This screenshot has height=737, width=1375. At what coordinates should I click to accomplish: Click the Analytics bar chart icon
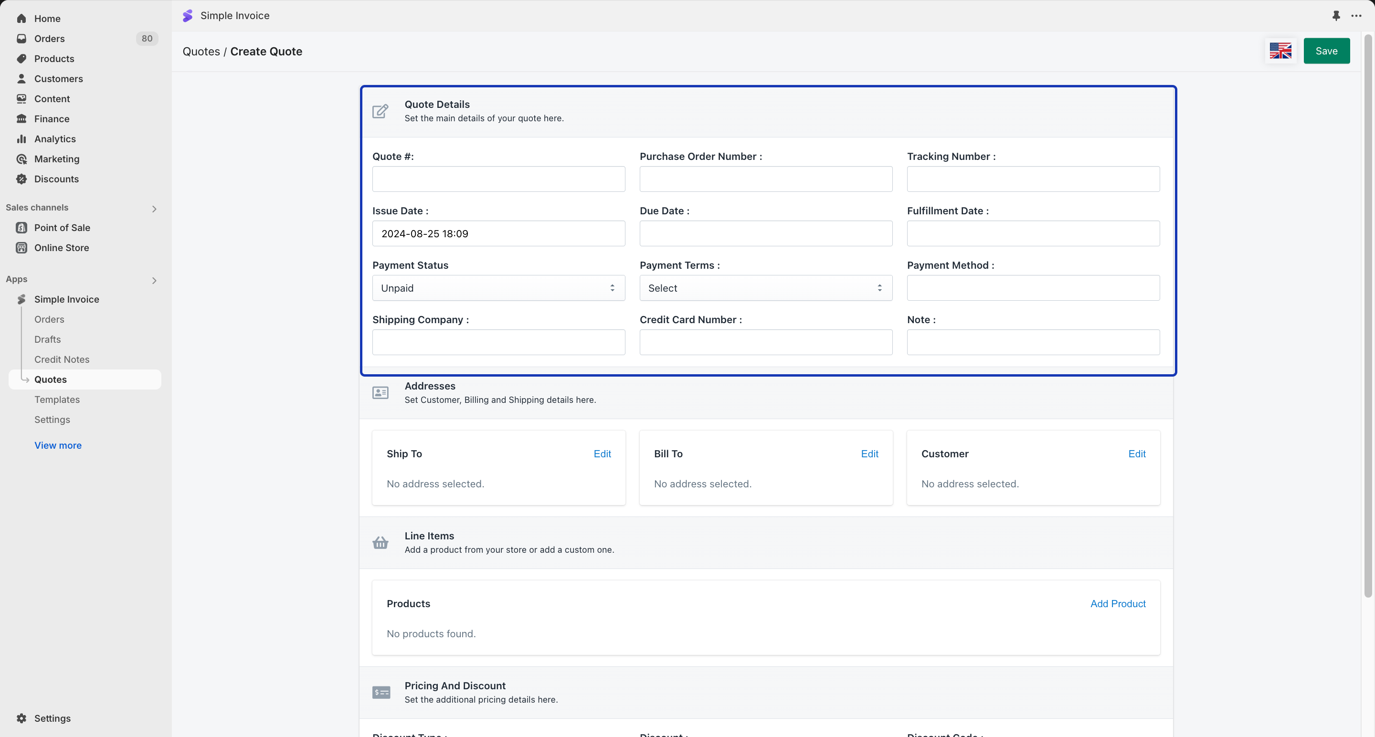21,139
